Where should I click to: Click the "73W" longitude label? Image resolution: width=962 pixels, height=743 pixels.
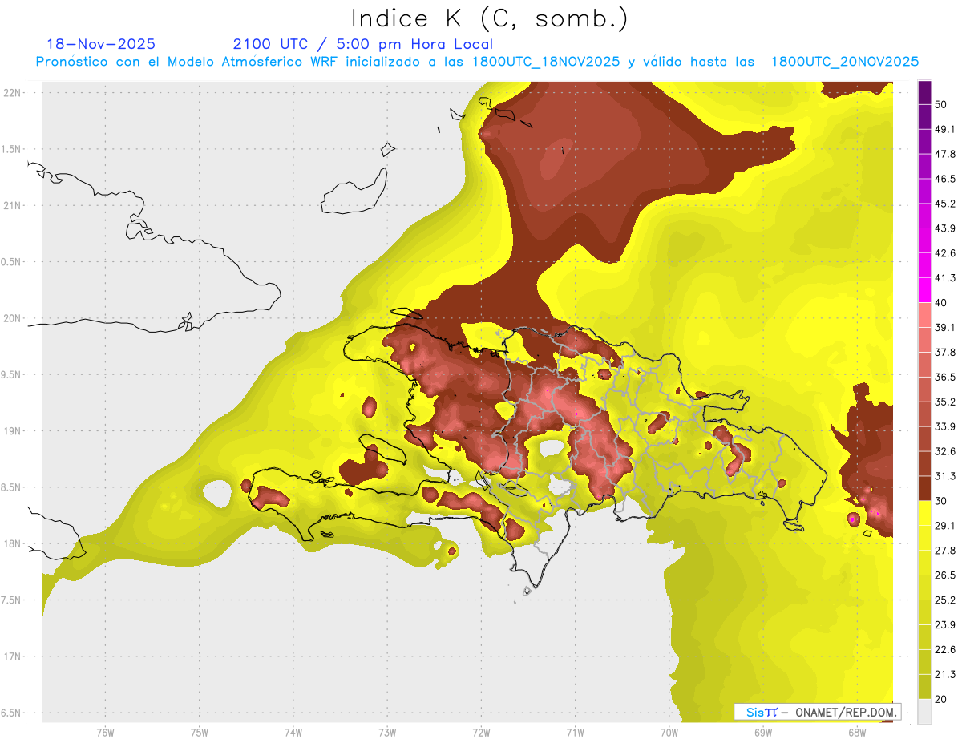(x=387, y=733)
